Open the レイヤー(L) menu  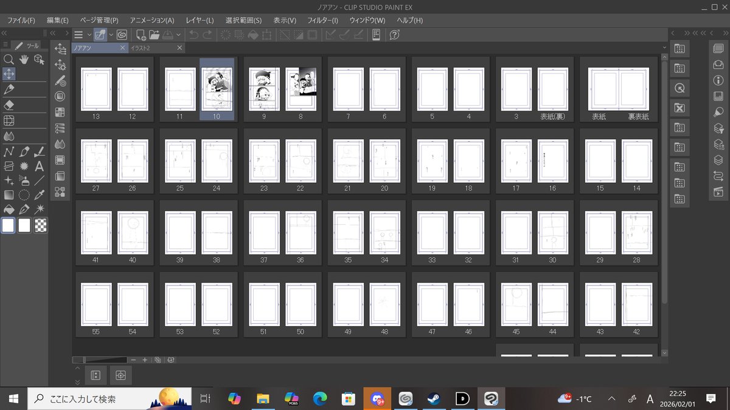(200, 20)
